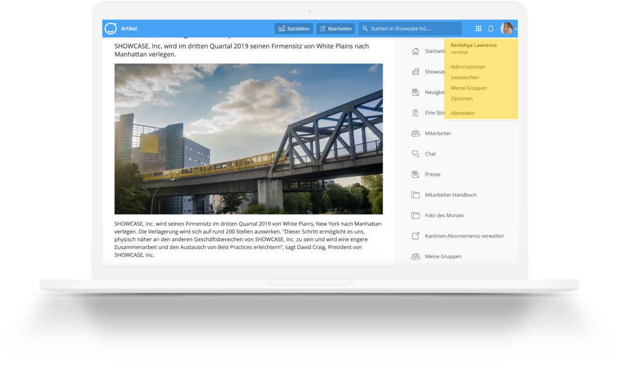The height and width of the screenshot is (372, 620).
Task: Click the pencil icon on Bearbeiten
Action: tap(323, 28)
